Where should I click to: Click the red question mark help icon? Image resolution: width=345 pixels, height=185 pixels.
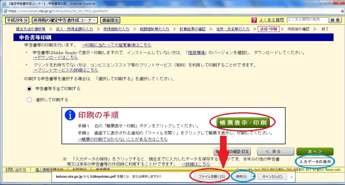click(254, 20)
